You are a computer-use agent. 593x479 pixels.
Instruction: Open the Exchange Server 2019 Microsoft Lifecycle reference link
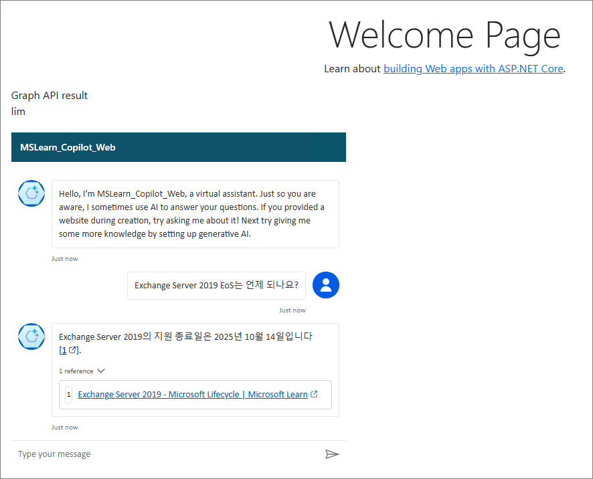click(x=193, y=394)
